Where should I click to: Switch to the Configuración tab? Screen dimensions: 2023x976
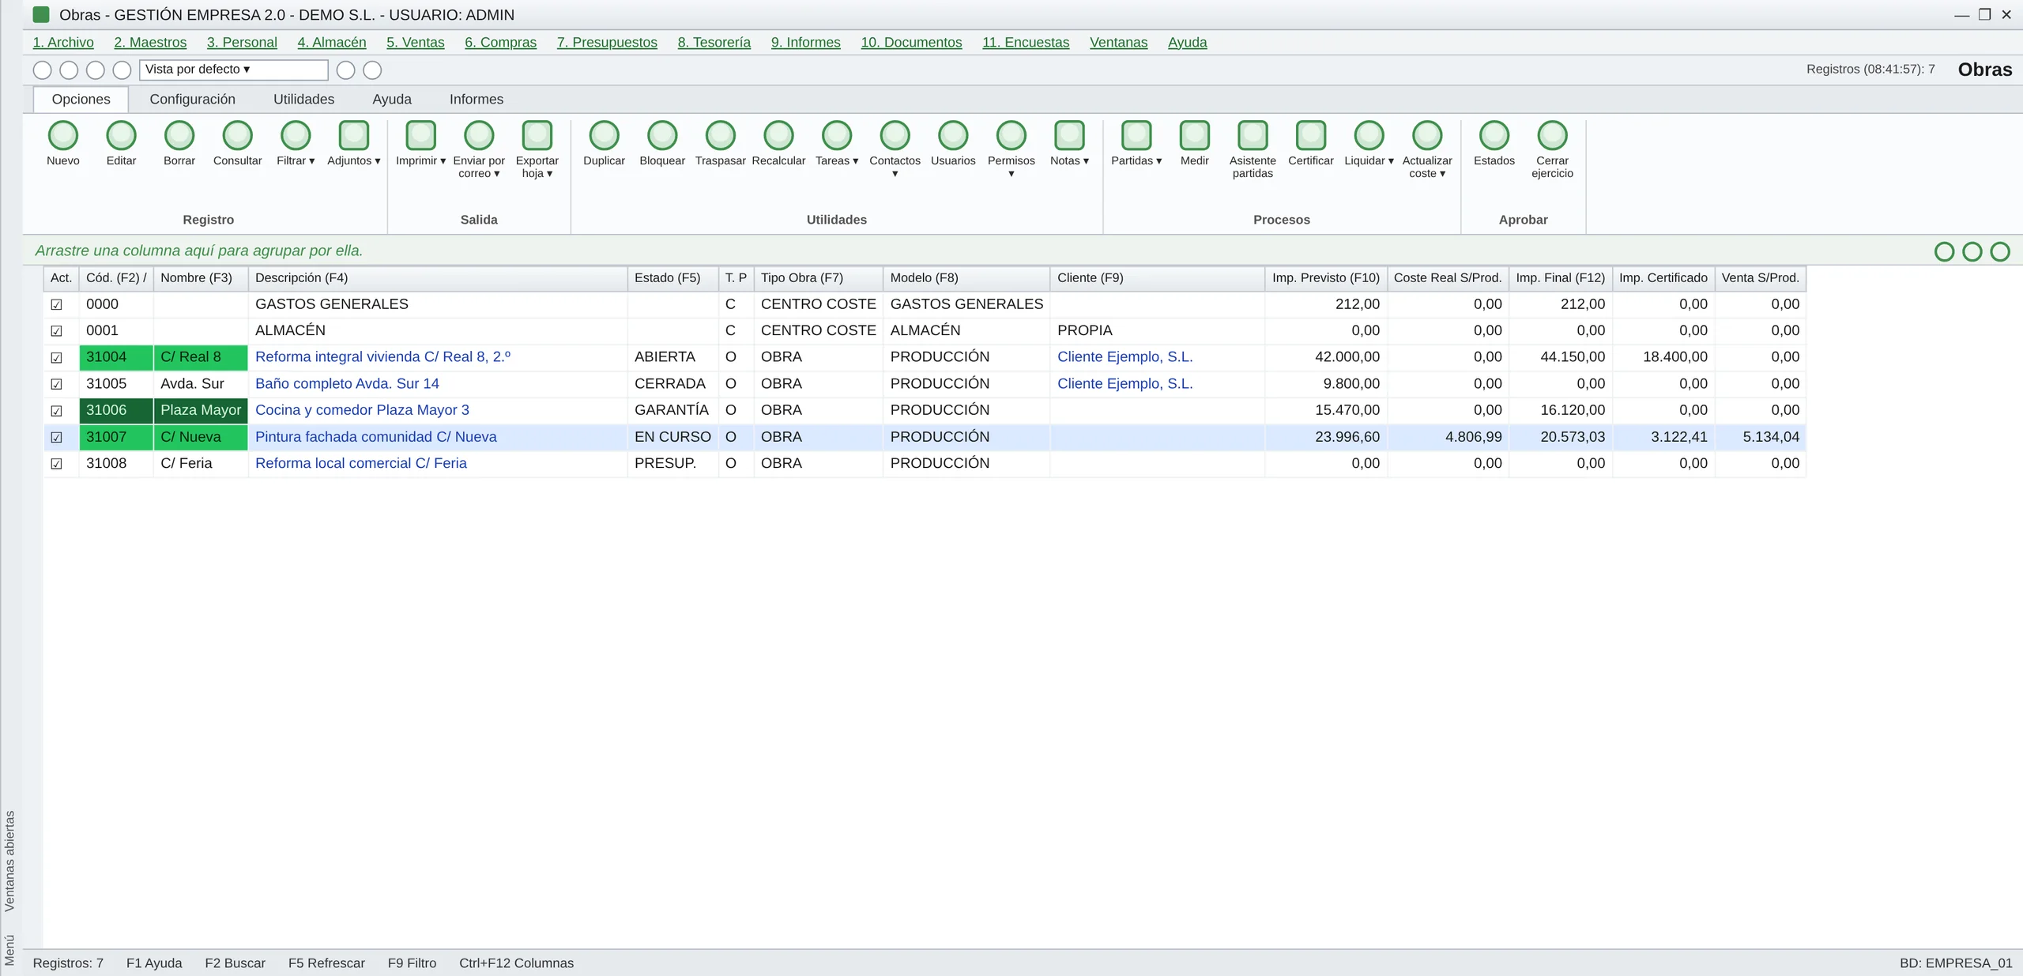tap(192, 100)
